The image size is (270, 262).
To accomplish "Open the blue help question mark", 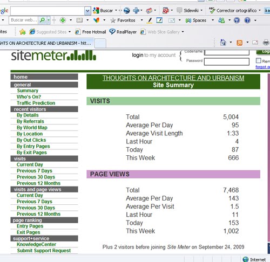I will (247, 20).
